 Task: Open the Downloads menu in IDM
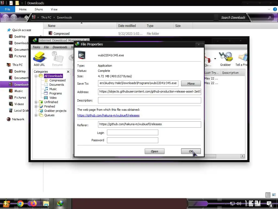coord(60,47)
